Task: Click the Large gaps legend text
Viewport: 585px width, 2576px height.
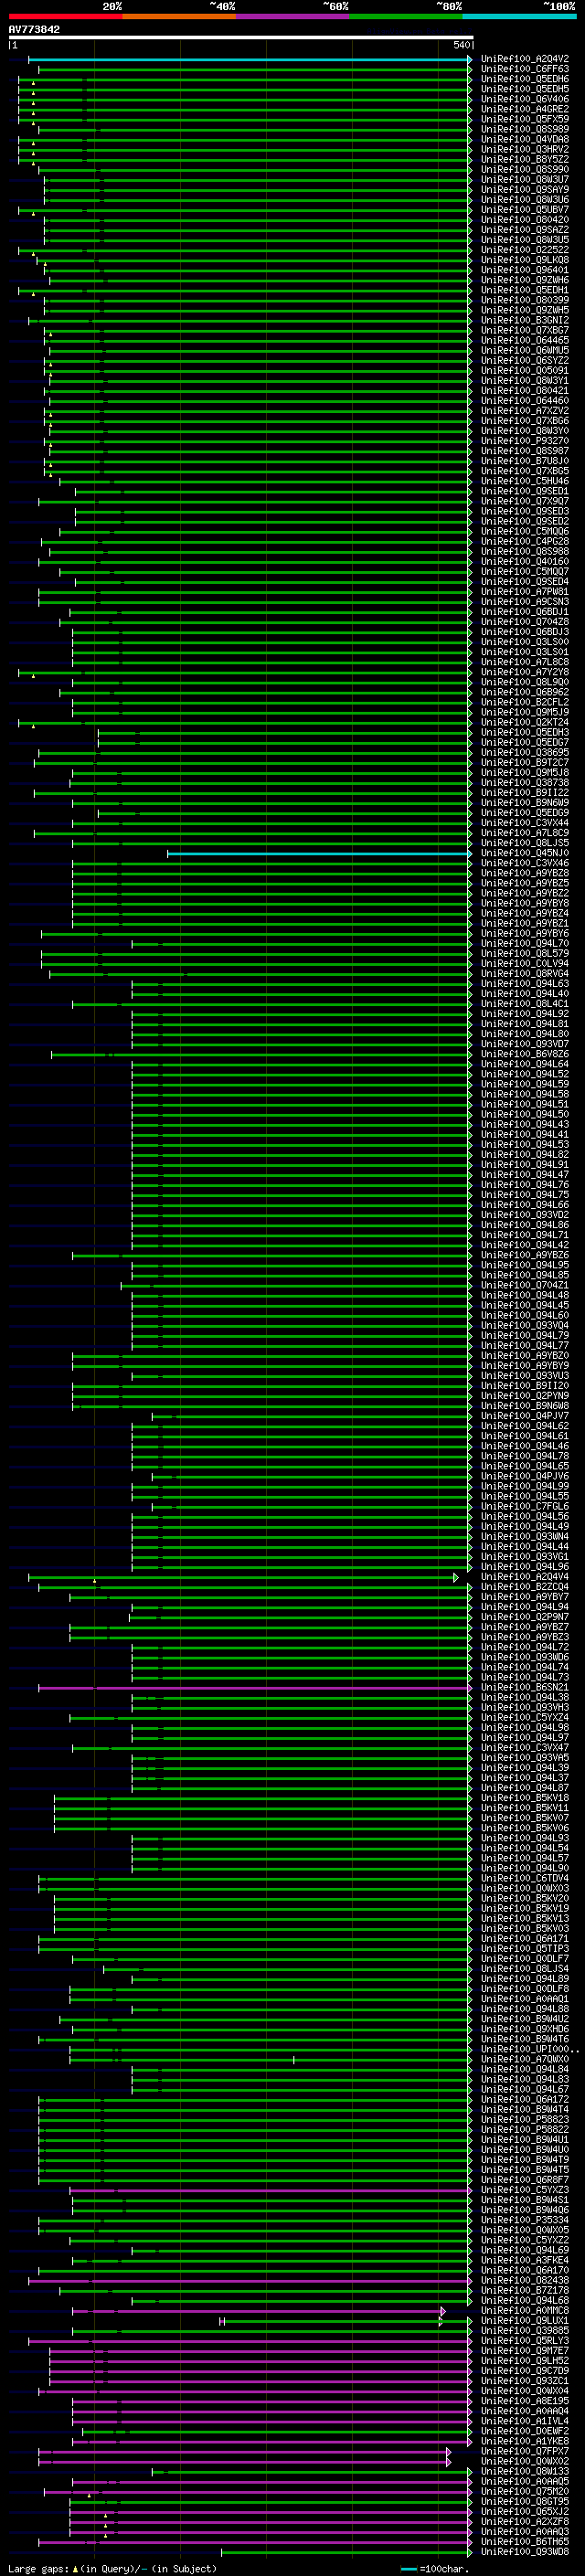Action: pos(112,2569)
